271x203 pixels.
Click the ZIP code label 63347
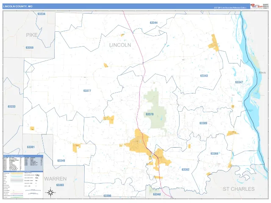[239, 82]
